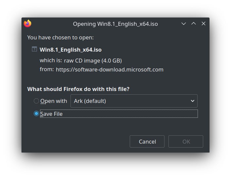Image resolution: width=231 pixels, height=178 pixels.
Task: Click the Open with option label
Action: [x=54, y=101]
